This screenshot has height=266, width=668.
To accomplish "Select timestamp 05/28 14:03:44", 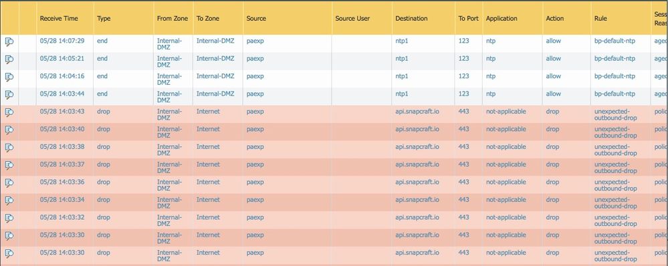I will click(x=62, y=94).
